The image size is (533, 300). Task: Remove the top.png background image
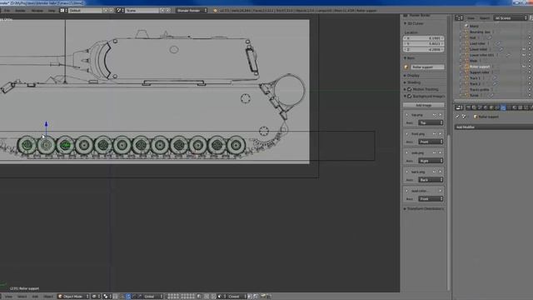pyautogui.click(x=441, y=115)
